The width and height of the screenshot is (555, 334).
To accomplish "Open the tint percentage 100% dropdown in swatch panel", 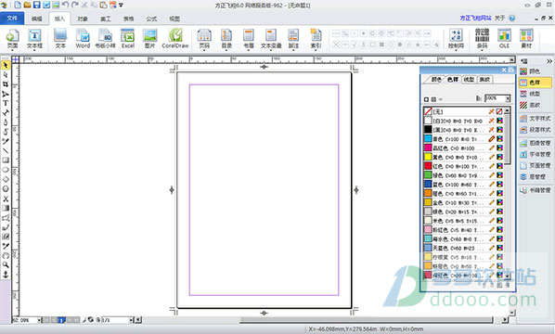I will tap(508, 98).
